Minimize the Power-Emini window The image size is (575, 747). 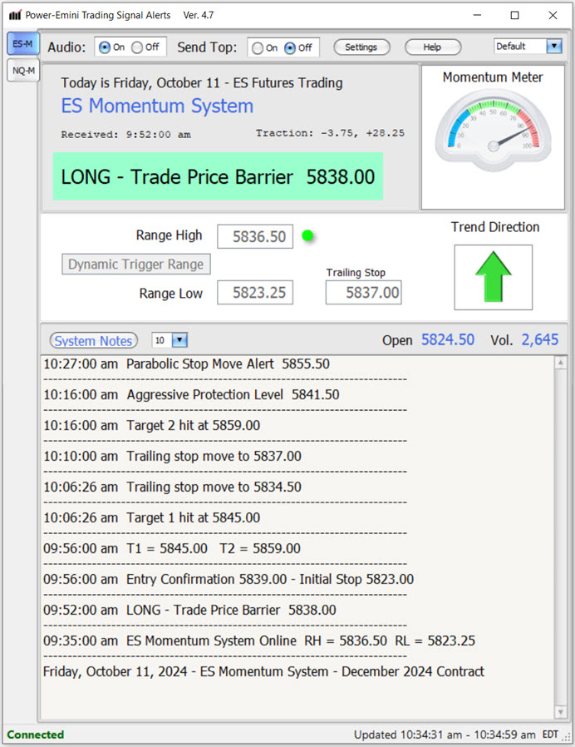tap(477, 15)
